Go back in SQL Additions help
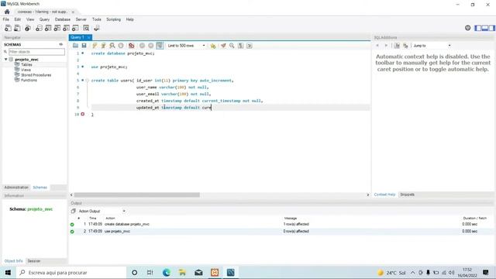The image size is (496, 279). click(x=377, y=46)
